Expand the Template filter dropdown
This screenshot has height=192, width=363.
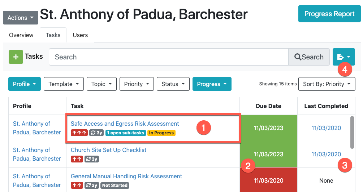pos(64,84)
